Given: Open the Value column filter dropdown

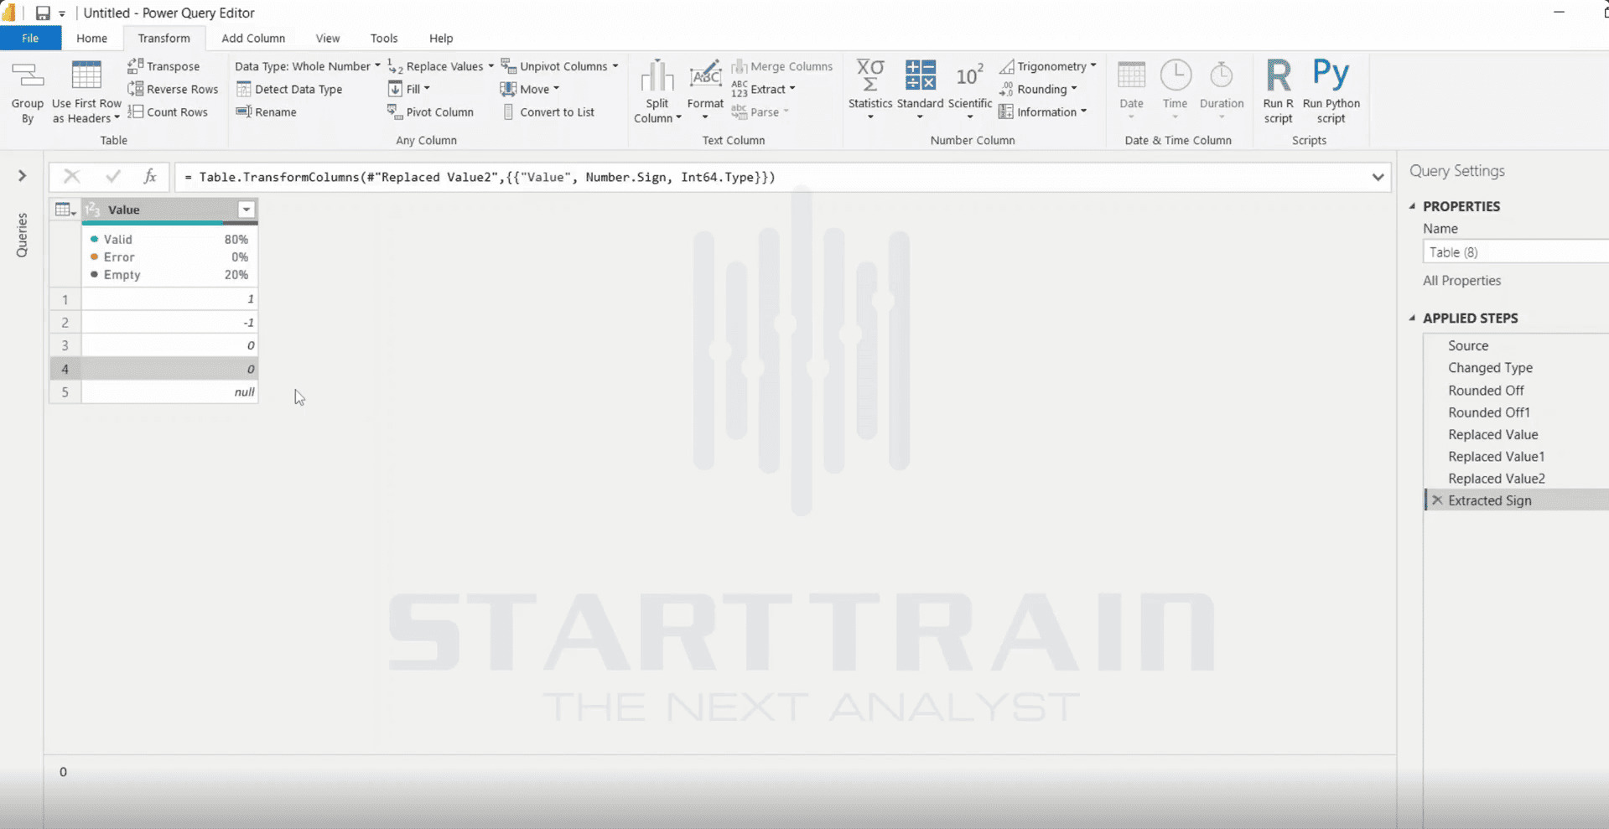Looking at the screenshot, I should [x=247, y=210].
